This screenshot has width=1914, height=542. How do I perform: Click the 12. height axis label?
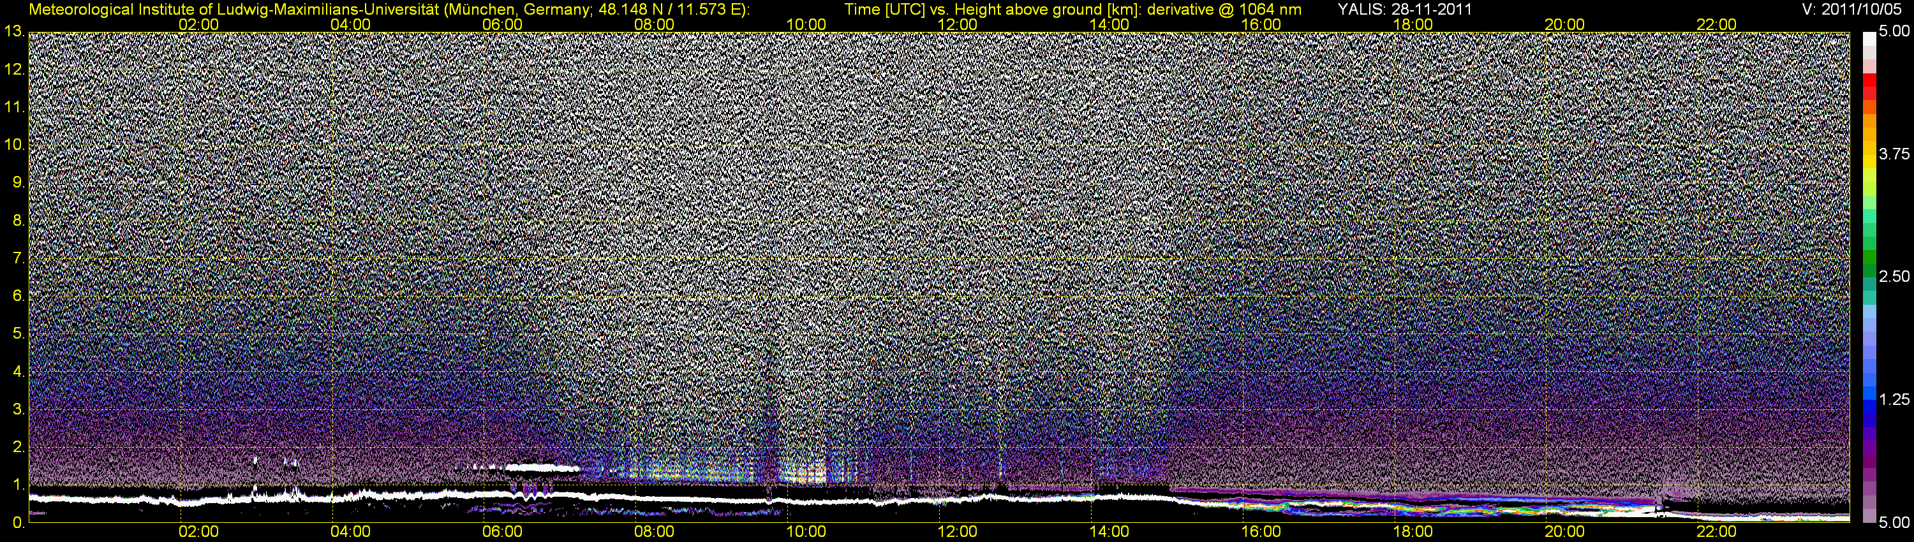point(14,70)
